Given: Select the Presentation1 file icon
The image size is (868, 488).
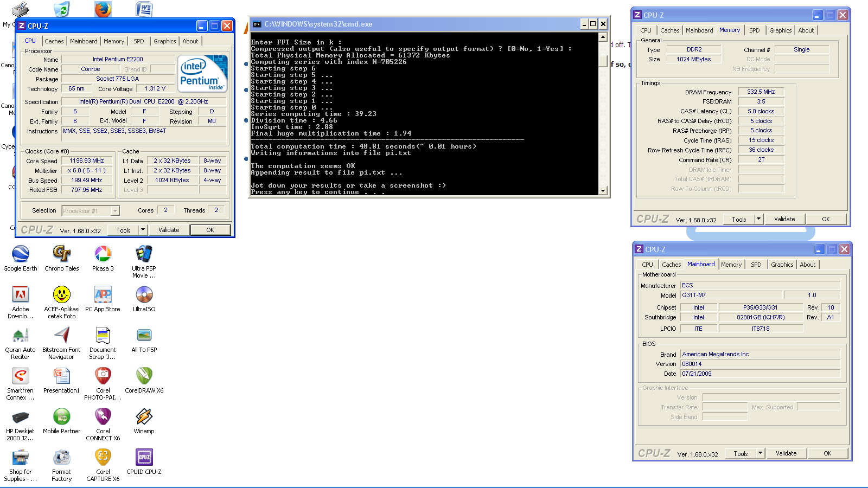Looking at the screenshot, I should click(x=62, y=376).
